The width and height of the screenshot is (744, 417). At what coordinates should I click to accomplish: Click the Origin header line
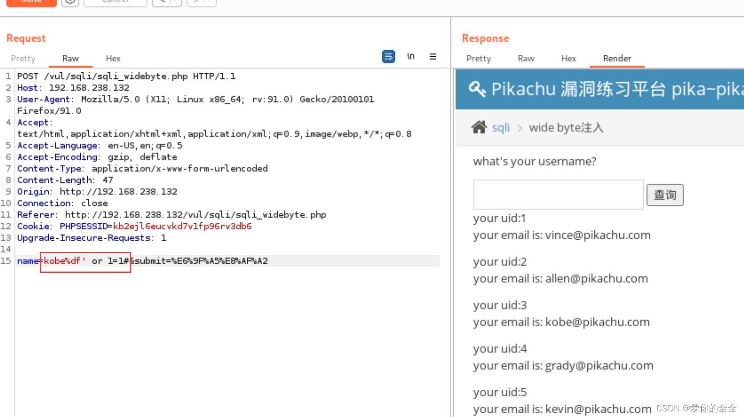pos(97,191)
